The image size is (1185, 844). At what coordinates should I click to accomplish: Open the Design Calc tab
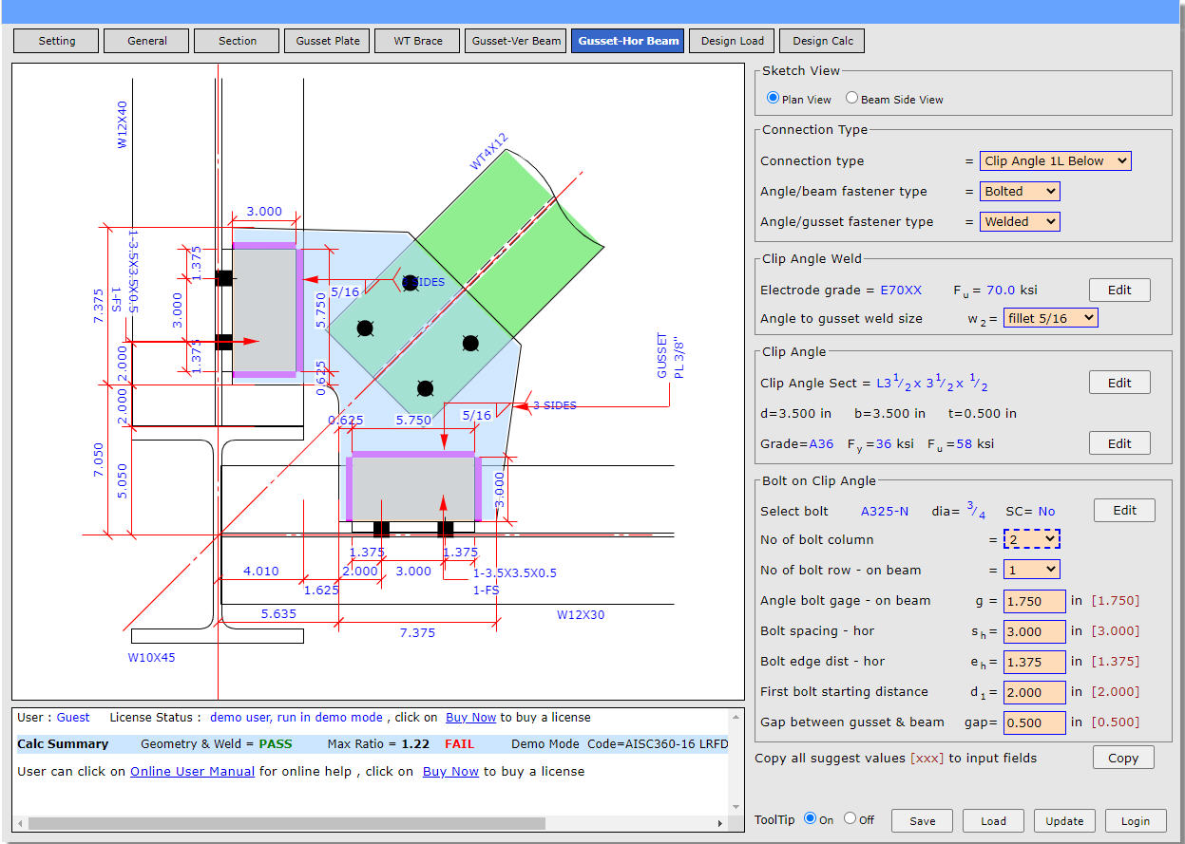(x=822, y=41)
